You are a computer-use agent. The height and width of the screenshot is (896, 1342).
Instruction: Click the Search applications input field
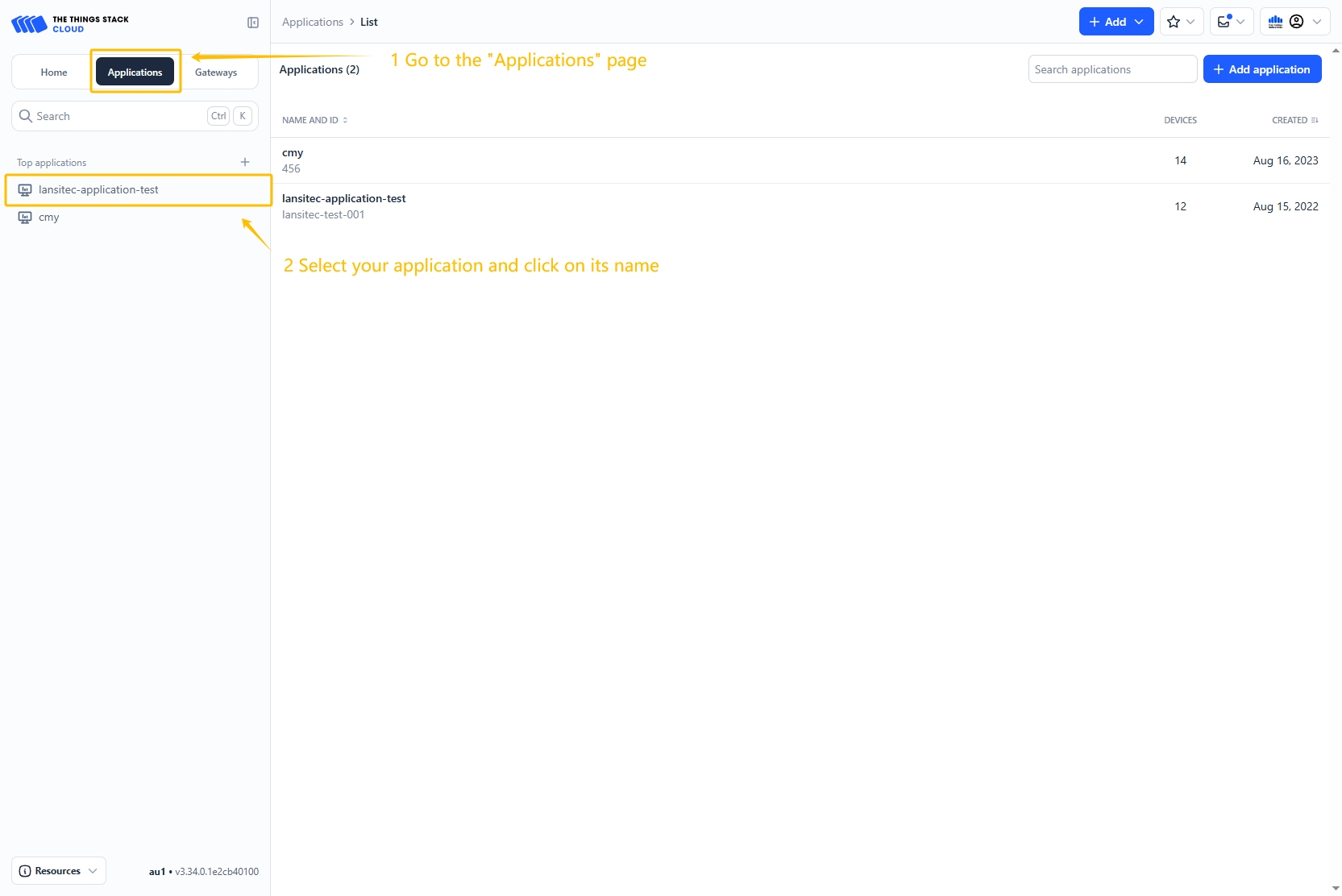[1111, 69]
